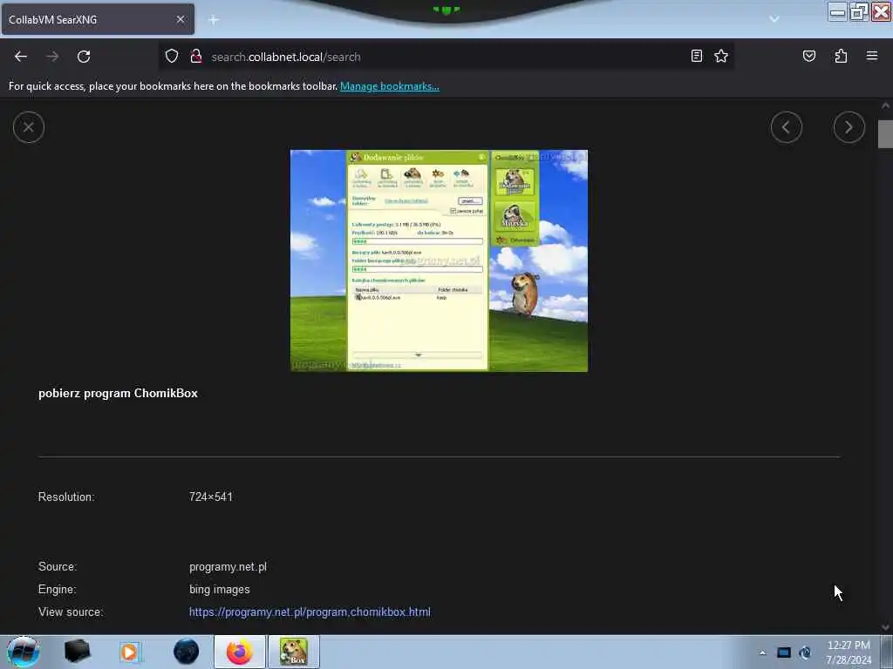
Task: Close the CollabVM SearXNG tab
Action: point(180,19)
